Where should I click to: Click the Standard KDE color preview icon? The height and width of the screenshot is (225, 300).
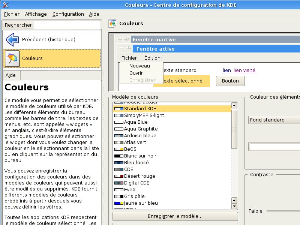coord(119,109)
